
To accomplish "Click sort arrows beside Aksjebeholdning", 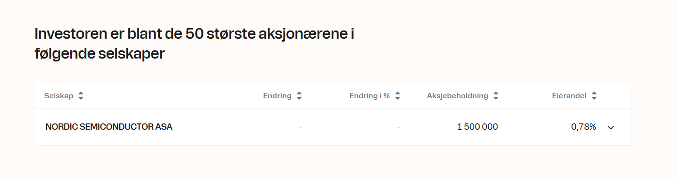I will 496,96.
